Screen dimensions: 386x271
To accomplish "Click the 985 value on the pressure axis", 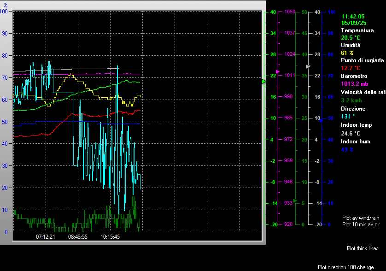I will pyautogui.click(x=288, y=118).
